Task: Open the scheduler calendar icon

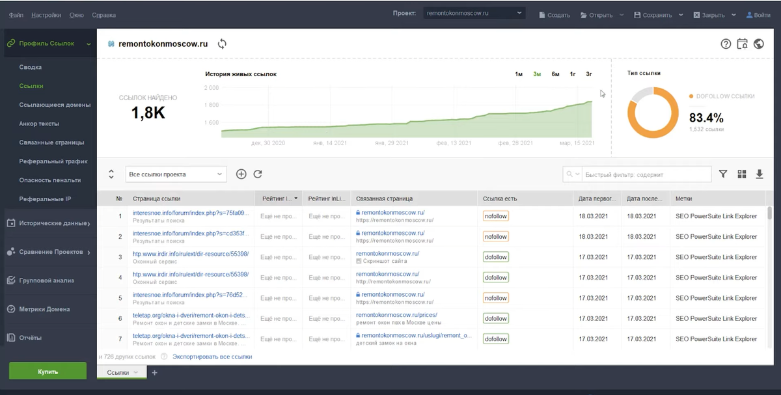Action: [x=742, y=44]
